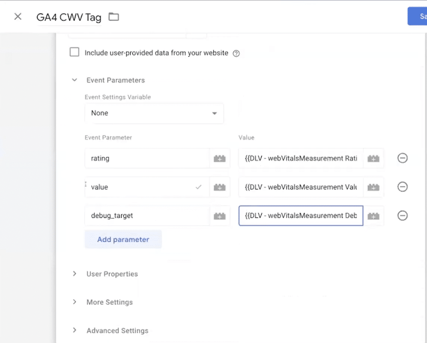The height and width of the screenshot is (343, 427).
Task: Remove the debug_target parameter row
Action: click(402, 216)
